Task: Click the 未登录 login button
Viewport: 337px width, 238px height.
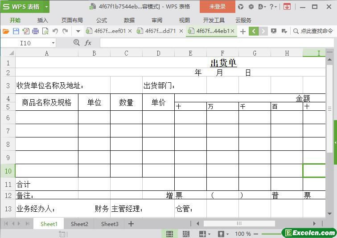Action: point(218,7)
